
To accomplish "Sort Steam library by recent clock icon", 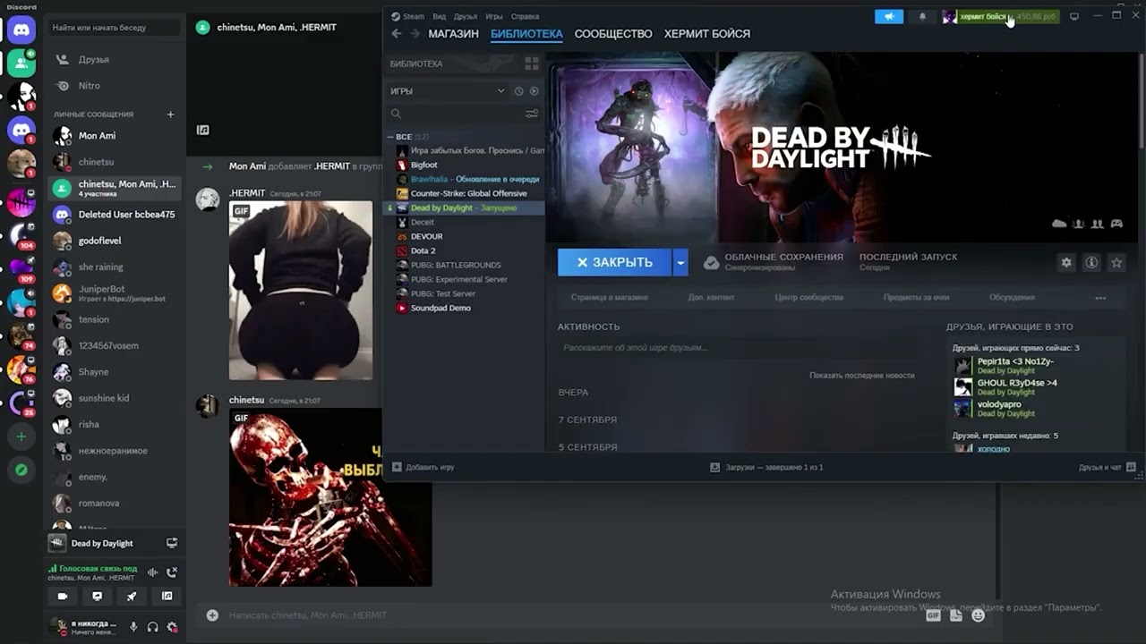I will click(518, 91).
